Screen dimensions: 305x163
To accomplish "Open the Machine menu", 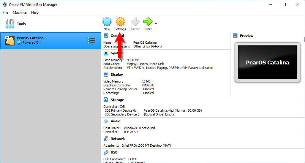I will [x=20, y=12].
